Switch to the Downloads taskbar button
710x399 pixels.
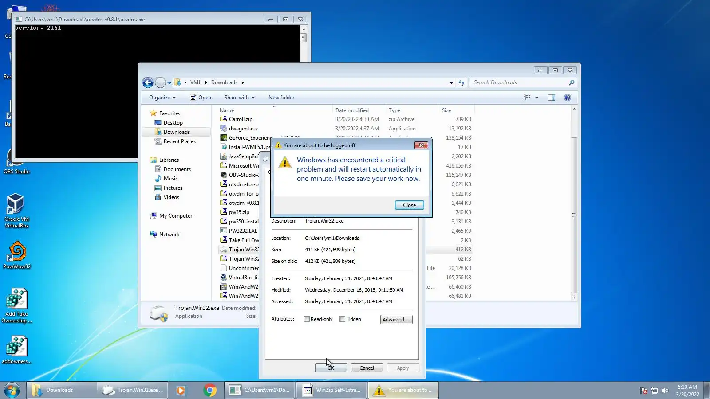62,390
